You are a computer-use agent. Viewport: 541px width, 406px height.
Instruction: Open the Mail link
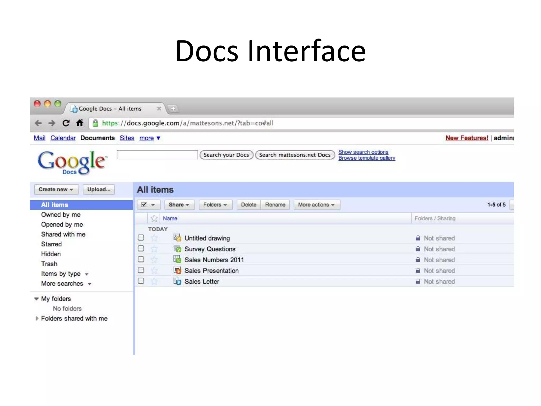pyautogui.click(x=40, y=138)
